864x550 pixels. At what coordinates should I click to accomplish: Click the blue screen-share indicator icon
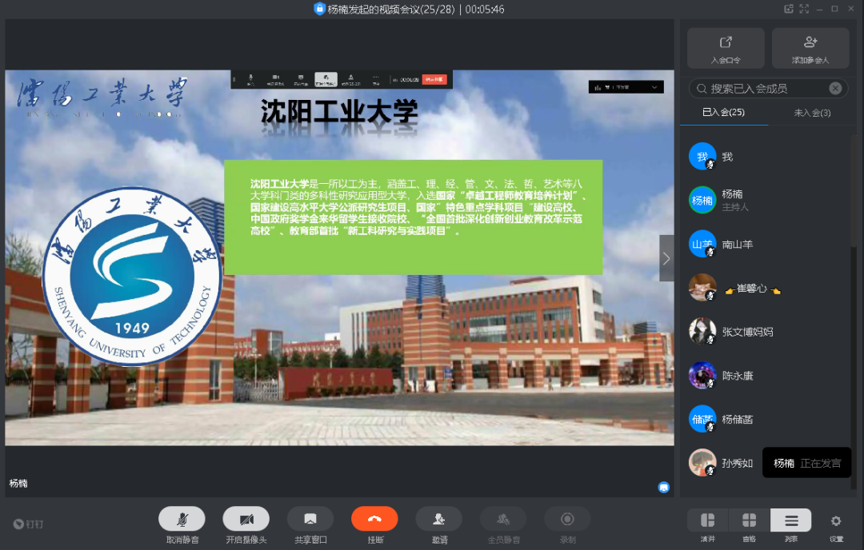point(664,487)
